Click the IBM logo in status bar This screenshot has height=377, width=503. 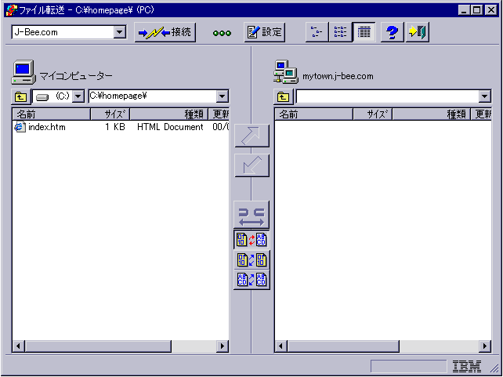(467, 366)
